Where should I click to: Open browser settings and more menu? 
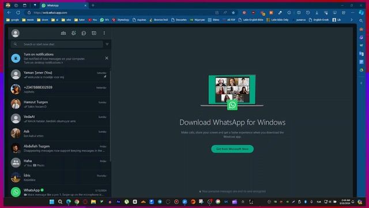pos(352,13)
